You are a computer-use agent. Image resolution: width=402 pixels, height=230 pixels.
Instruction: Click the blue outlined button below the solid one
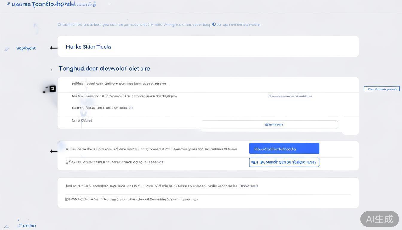coord(284,162)
